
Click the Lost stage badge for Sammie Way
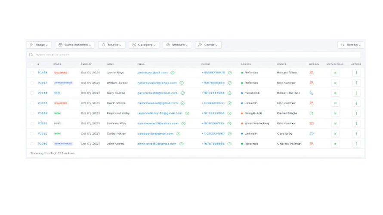pos(57,123)
